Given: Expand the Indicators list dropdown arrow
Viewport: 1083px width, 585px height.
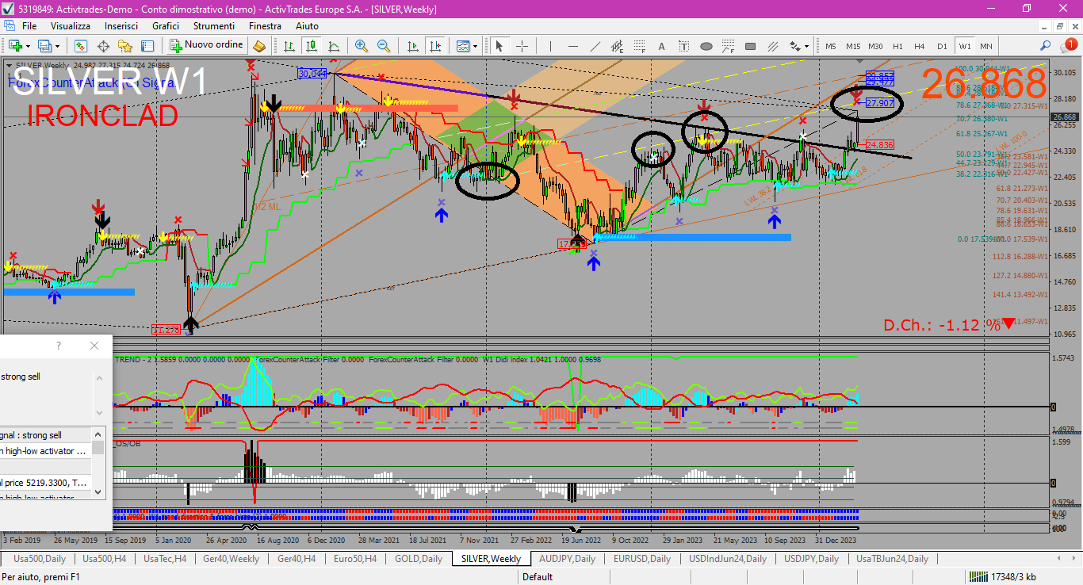Looking at the screenshot, I should (x=475, y=46).
